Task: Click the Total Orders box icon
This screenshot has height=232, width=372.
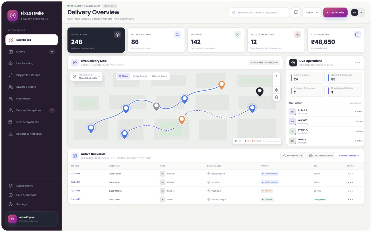Action: [x=117, y=35]
